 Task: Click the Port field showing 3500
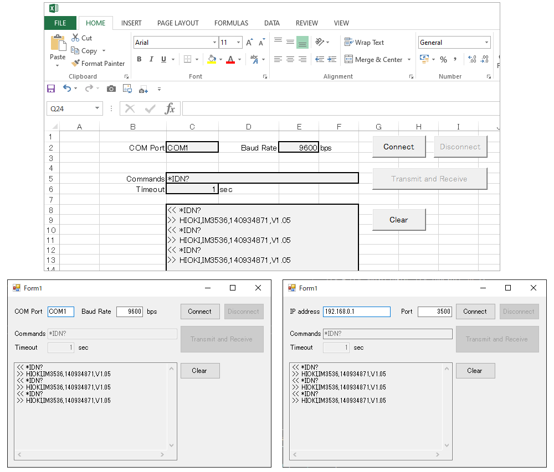coord(435,312)
